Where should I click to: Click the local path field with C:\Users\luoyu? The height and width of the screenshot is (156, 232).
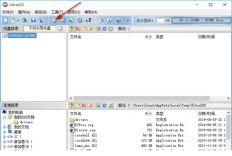tap(180, 105)
